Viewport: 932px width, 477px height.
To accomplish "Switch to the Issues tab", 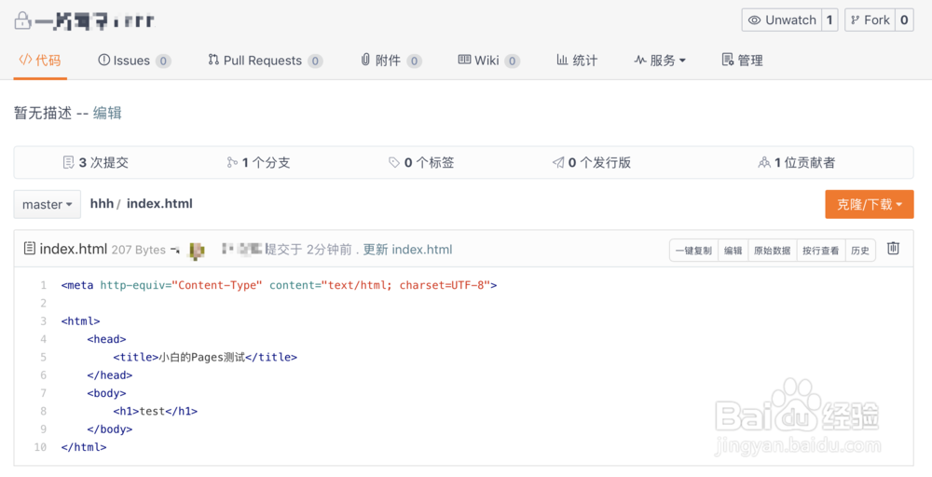I will tap(131, 61).
